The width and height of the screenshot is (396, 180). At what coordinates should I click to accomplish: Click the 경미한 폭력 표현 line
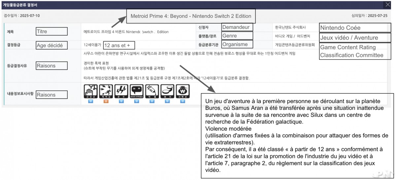pos(96,63)
